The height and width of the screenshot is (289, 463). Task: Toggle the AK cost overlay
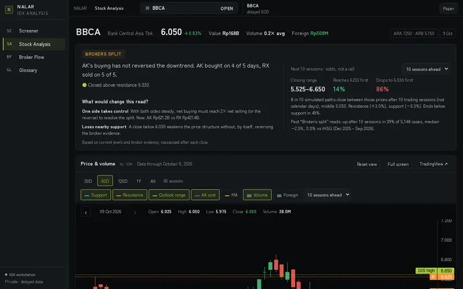[205, 195]
